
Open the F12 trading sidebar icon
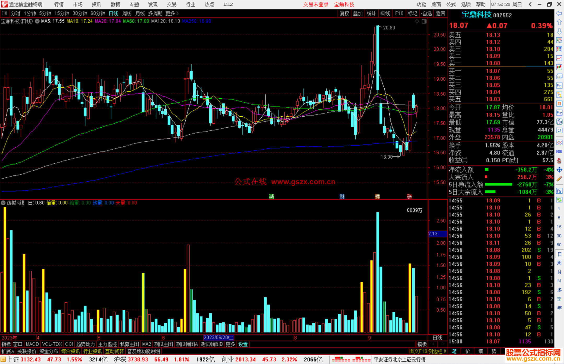559,113
